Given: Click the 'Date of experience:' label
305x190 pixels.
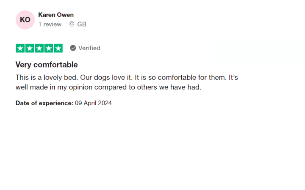Looking at the screenshot, I should 44,103.
